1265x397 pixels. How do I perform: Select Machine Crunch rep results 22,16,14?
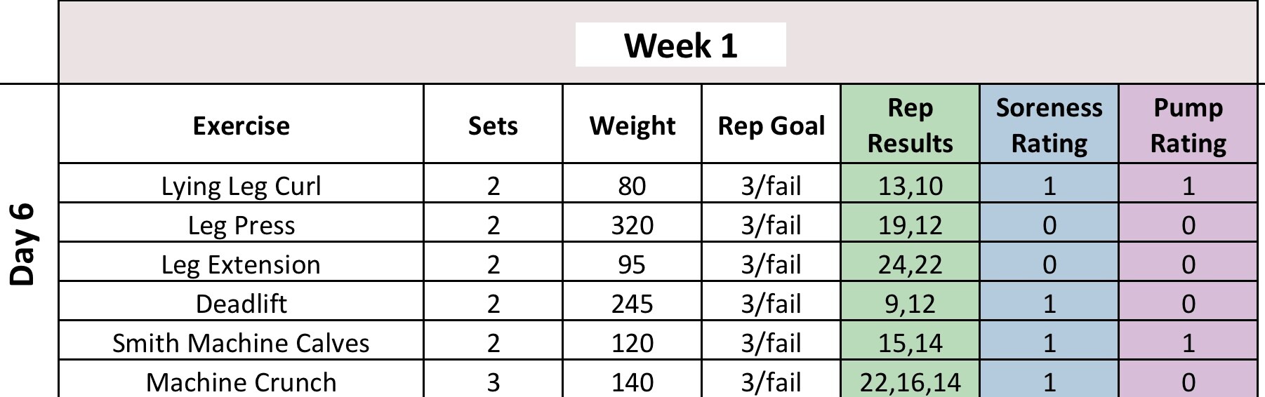(910, 382)
